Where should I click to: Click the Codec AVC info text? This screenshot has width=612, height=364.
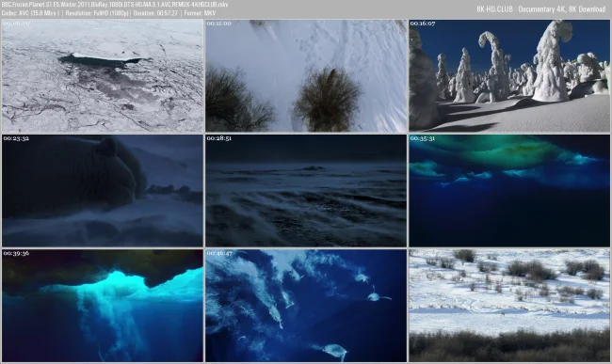tap(30, 13)
